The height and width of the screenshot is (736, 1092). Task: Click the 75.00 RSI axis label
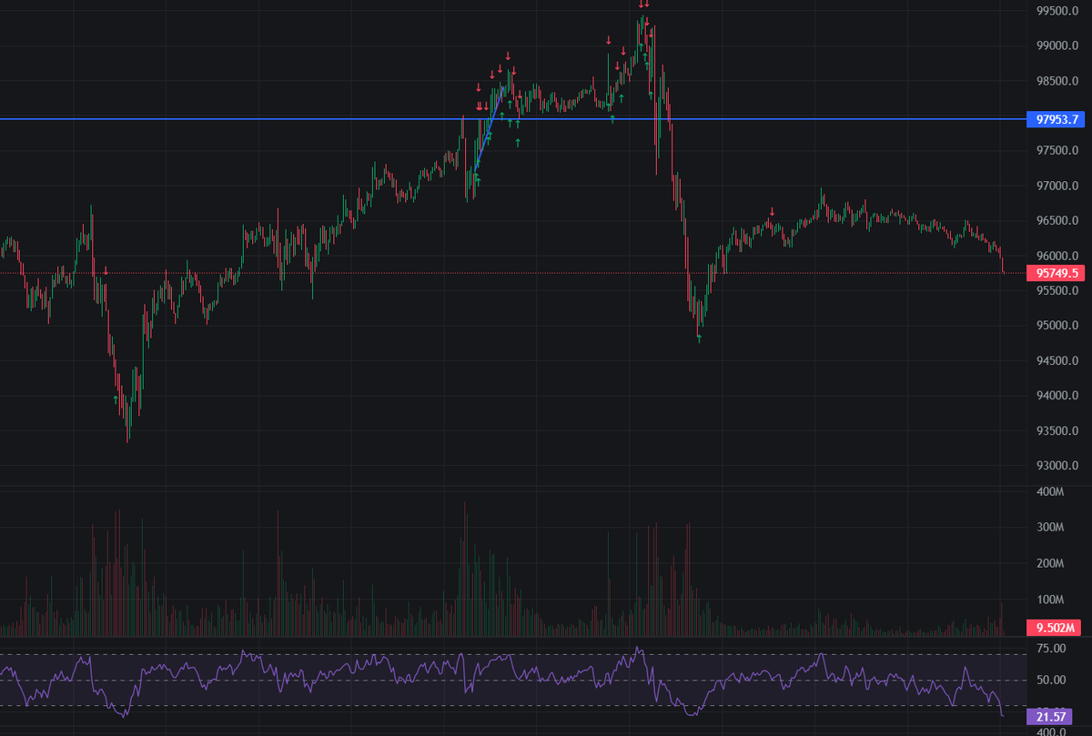click(x=1051, y=649)
